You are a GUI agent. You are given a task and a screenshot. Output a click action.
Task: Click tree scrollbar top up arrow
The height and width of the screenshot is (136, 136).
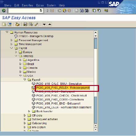point(95,32)
